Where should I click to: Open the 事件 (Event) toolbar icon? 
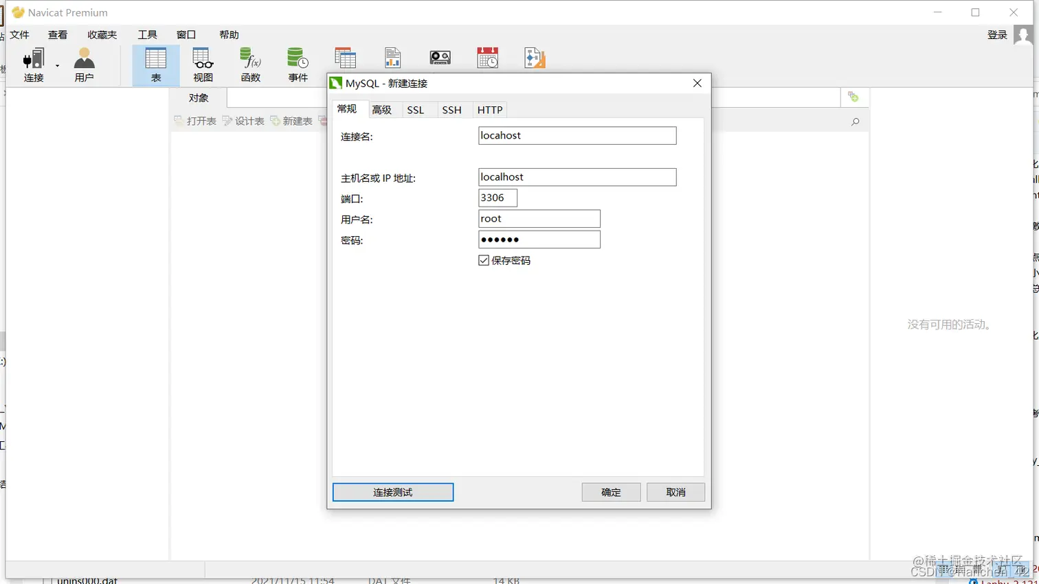click(x=298, y=65)
